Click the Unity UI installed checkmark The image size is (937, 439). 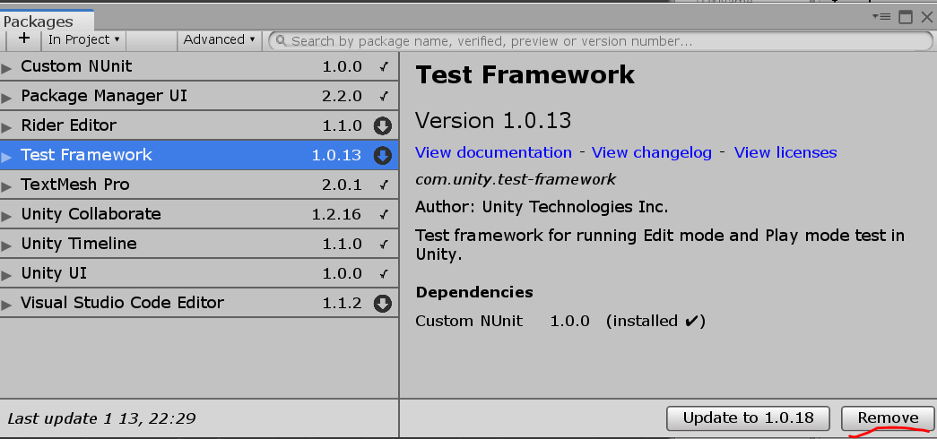[x=384, y=273]
